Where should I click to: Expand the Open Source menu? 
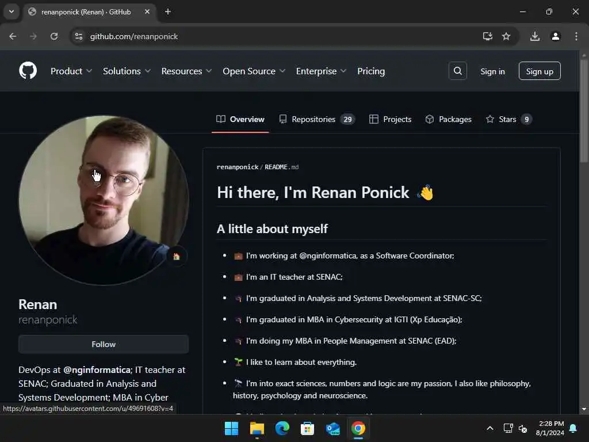[x=254, y=71]
